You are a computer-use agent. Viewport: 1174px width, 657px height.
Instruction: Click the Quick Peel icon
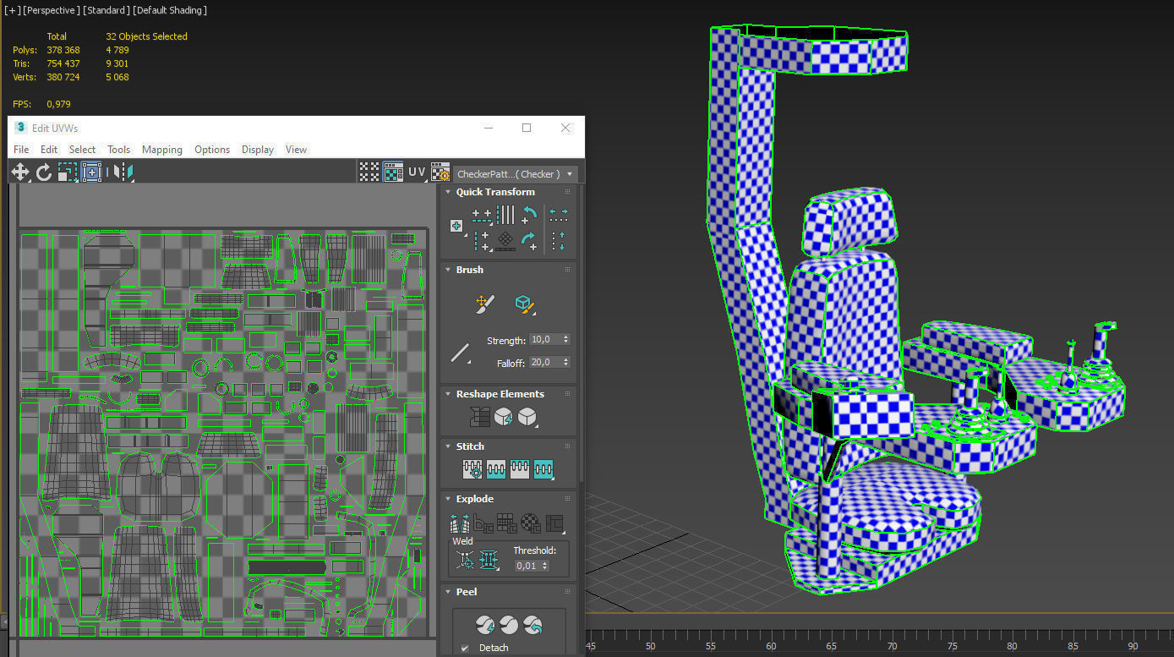pos(484,625)
